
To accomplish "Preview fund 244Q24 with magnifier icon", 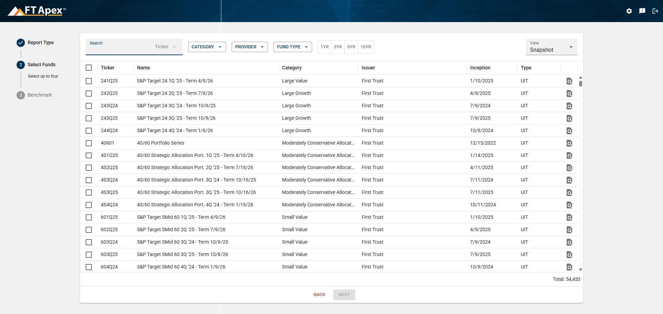I will click(569, 131).
